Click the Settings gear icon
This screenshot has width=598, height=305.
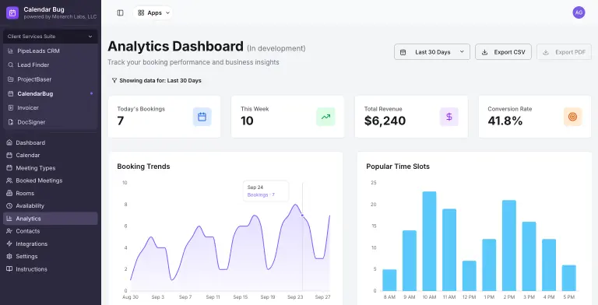tap(9, 257)
